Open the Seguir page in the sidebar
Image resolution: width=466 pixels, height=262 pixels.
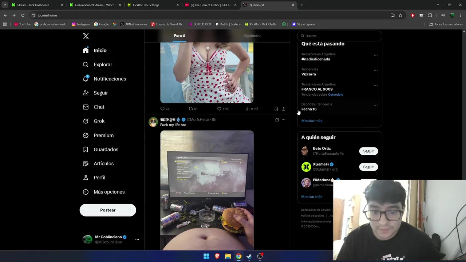tap(95, 93)
